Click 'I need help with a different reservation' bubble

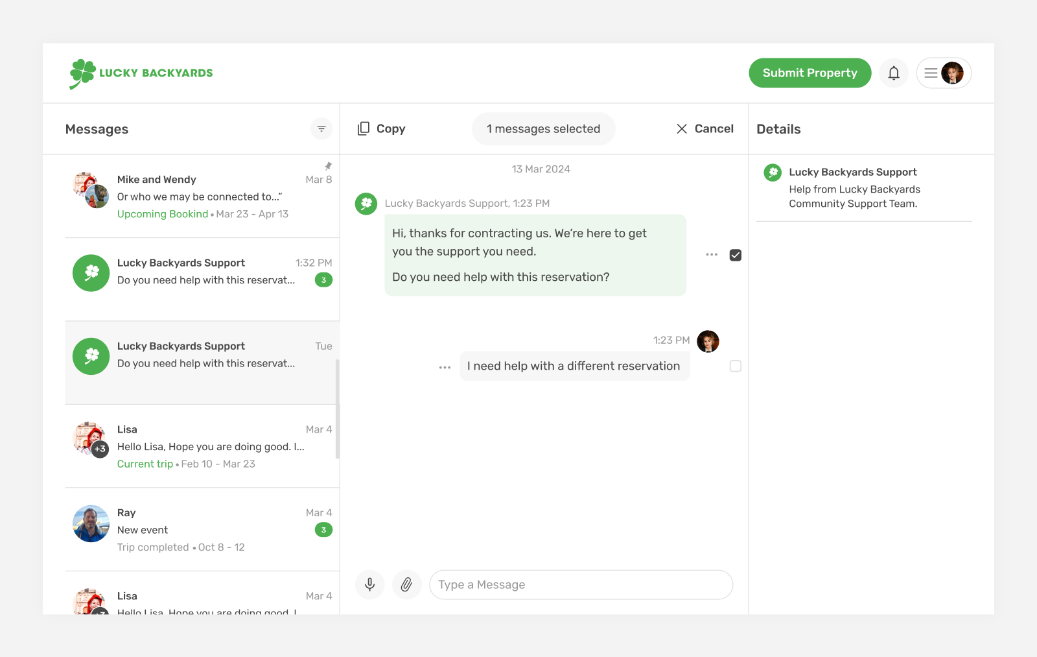coord(575,366)
